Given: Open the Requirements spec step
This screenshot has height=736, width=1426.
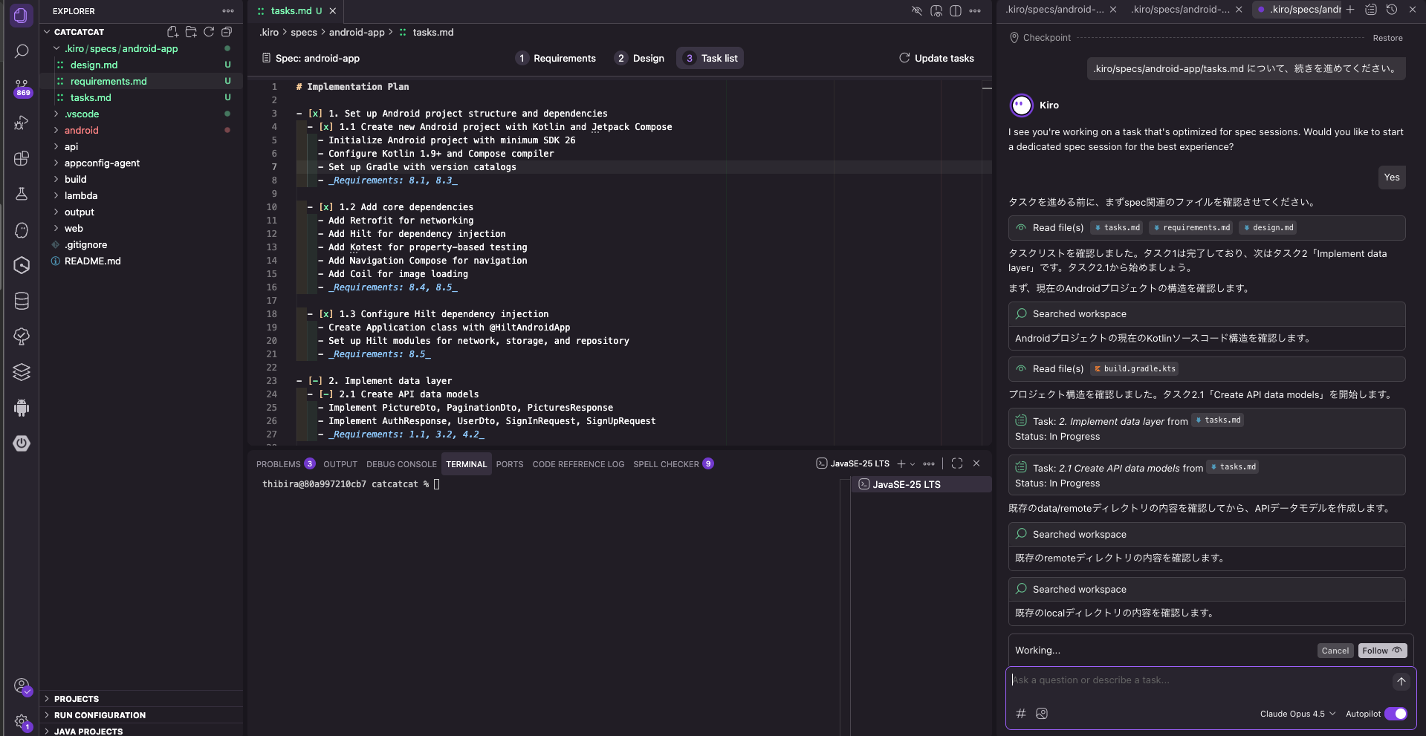Looking at the screenshot, I should pyautogui.click(x=556, y=58).
